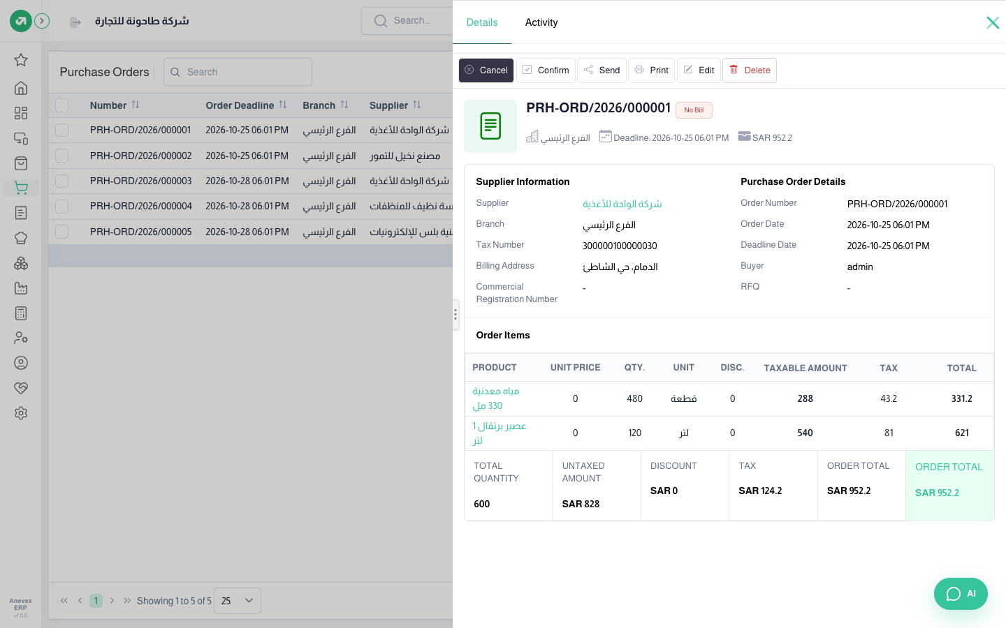The height and width of the screenshot is (628, 1006).
Task: Check the box for PRH-ORD/2026/000005
Action: click(62, 232)
